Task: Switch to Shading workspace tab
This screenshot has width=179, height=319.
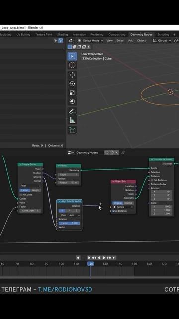Action: [x=62, y=34]
